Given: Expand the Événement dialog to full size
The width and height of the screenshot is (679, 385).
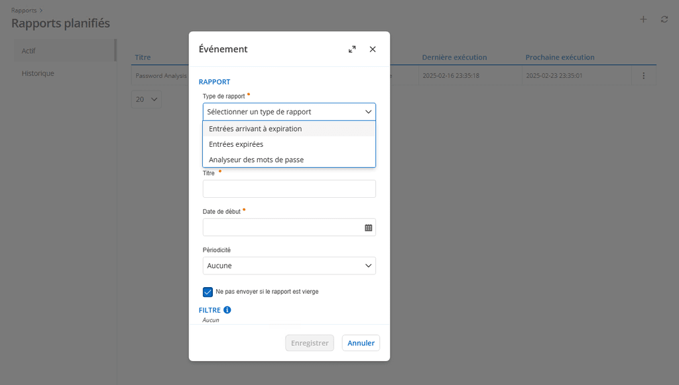Looking at the screenshot, I should pyautogui.click(x=352, y=50).
